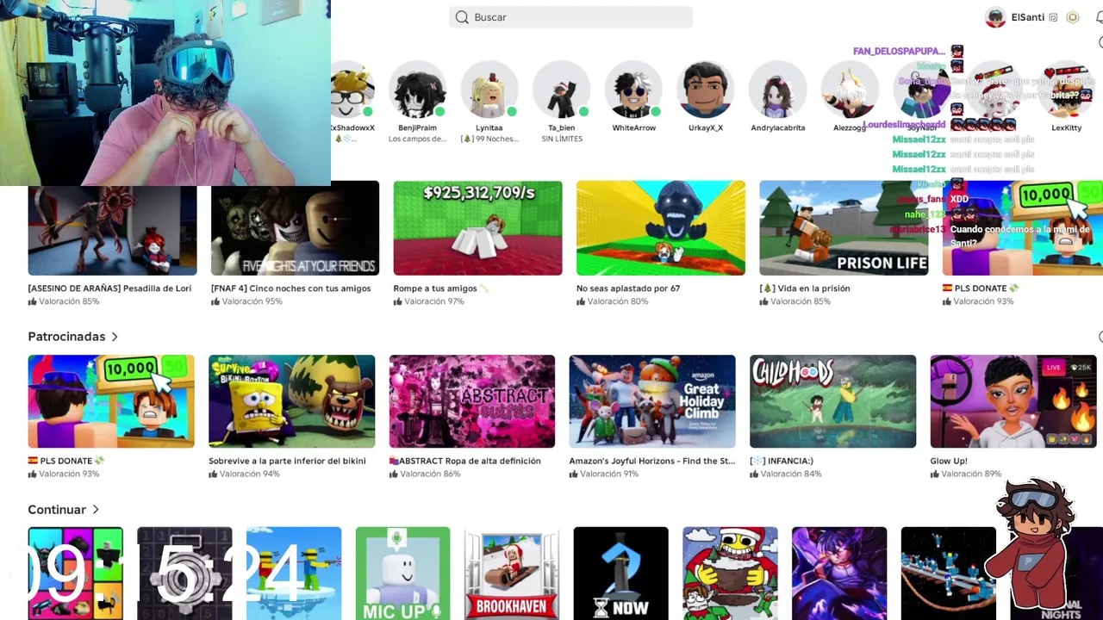Open the blue and yellow shooter game in Continuar
Image resolution: width=1103 pixels, height=620 pixels.
pos(294,573)
